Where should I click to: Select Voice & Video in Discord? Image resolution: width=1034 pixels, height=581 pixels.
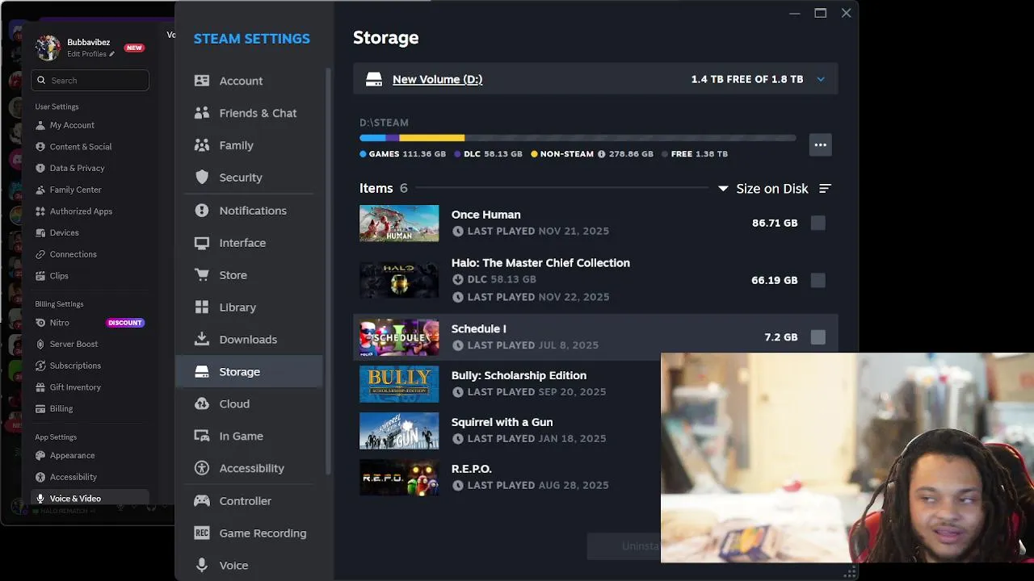90,499
